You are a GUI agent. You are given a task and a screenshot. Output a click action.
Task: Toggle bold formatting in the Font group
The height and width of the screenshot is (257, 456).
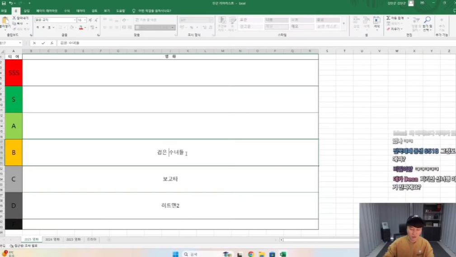tap(38, 28)
